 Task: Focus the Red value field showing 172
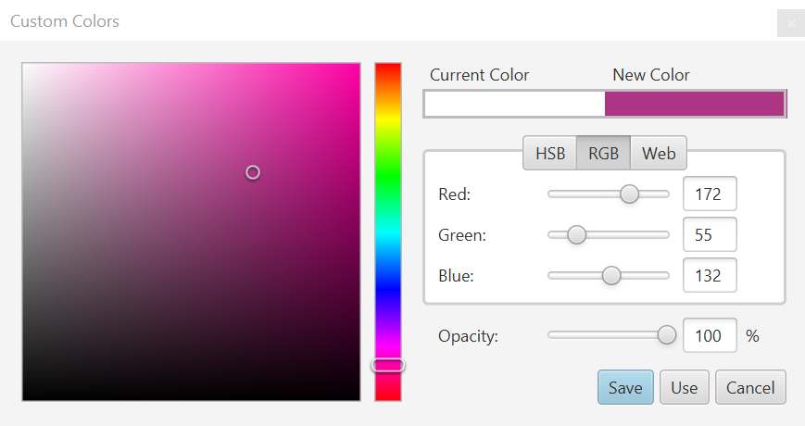[x=710, y=194]
